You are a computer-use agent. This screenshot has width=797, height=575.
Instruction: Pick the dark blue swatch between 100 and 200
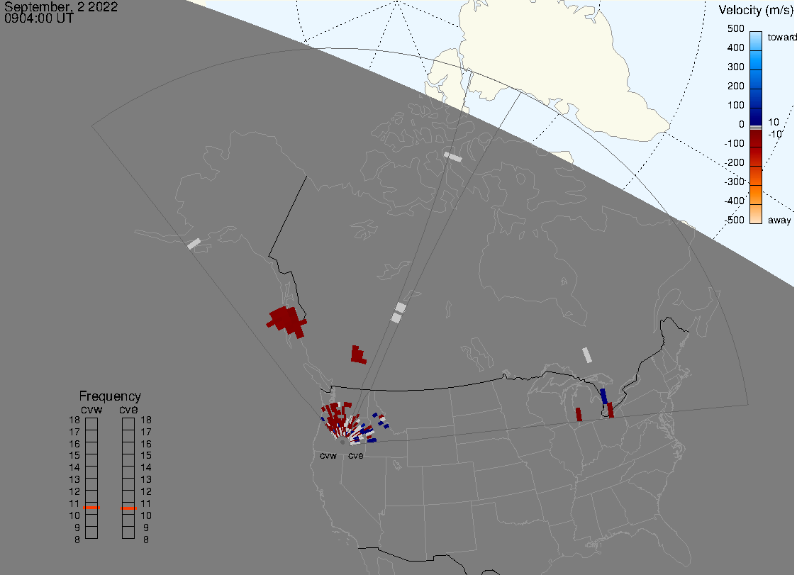pos(756,99)
